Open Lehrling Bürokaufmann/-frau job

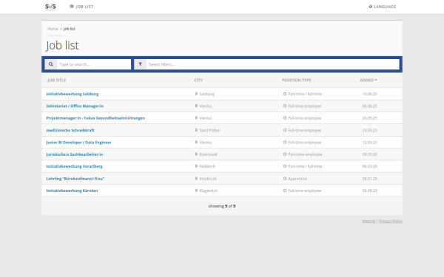pos(75,179)
